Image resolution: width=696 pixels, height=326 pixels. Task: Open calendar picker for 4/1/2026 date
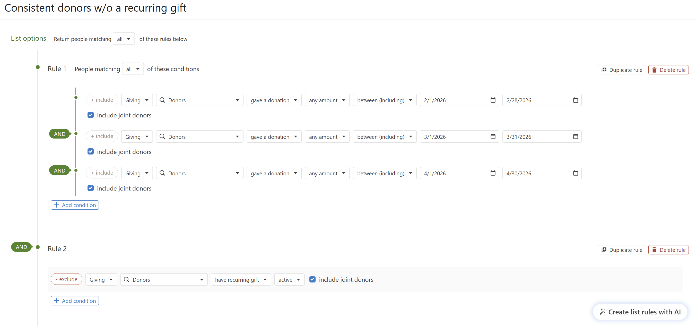tap(493, 173)
